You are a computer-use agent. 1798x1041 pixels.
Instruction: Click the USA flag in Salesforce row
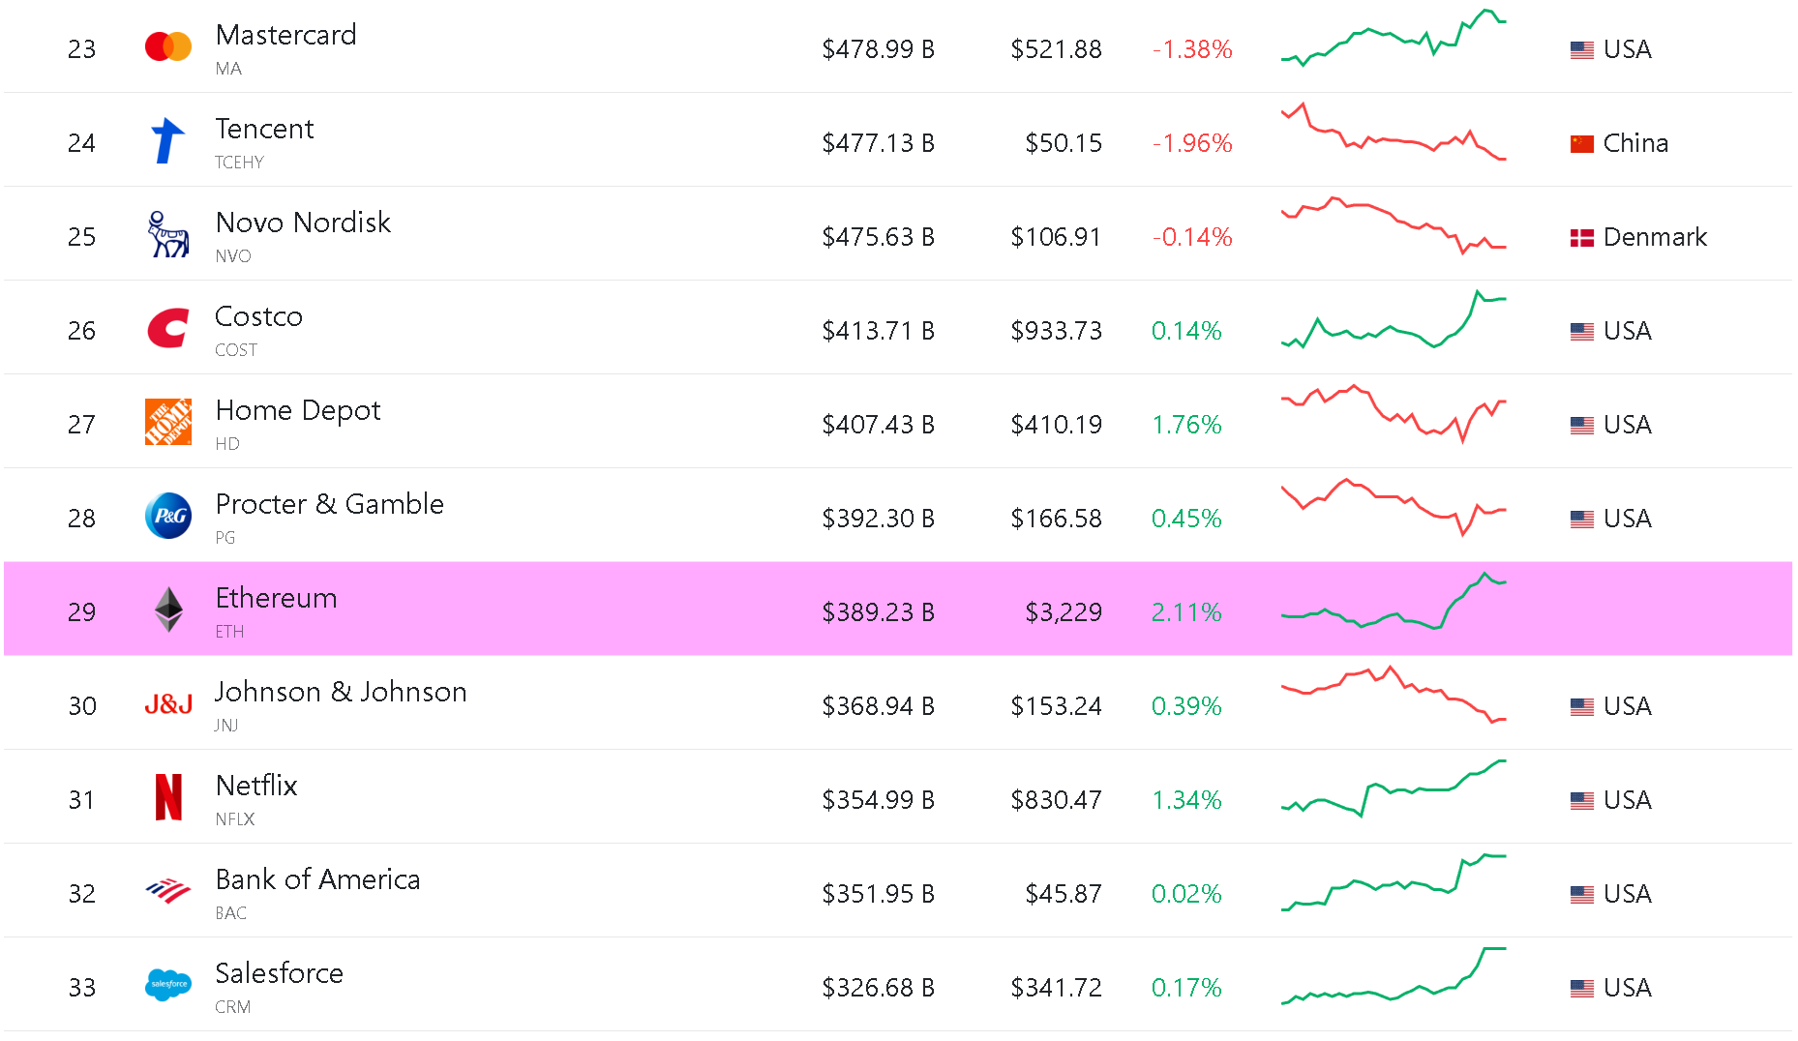1582,989
